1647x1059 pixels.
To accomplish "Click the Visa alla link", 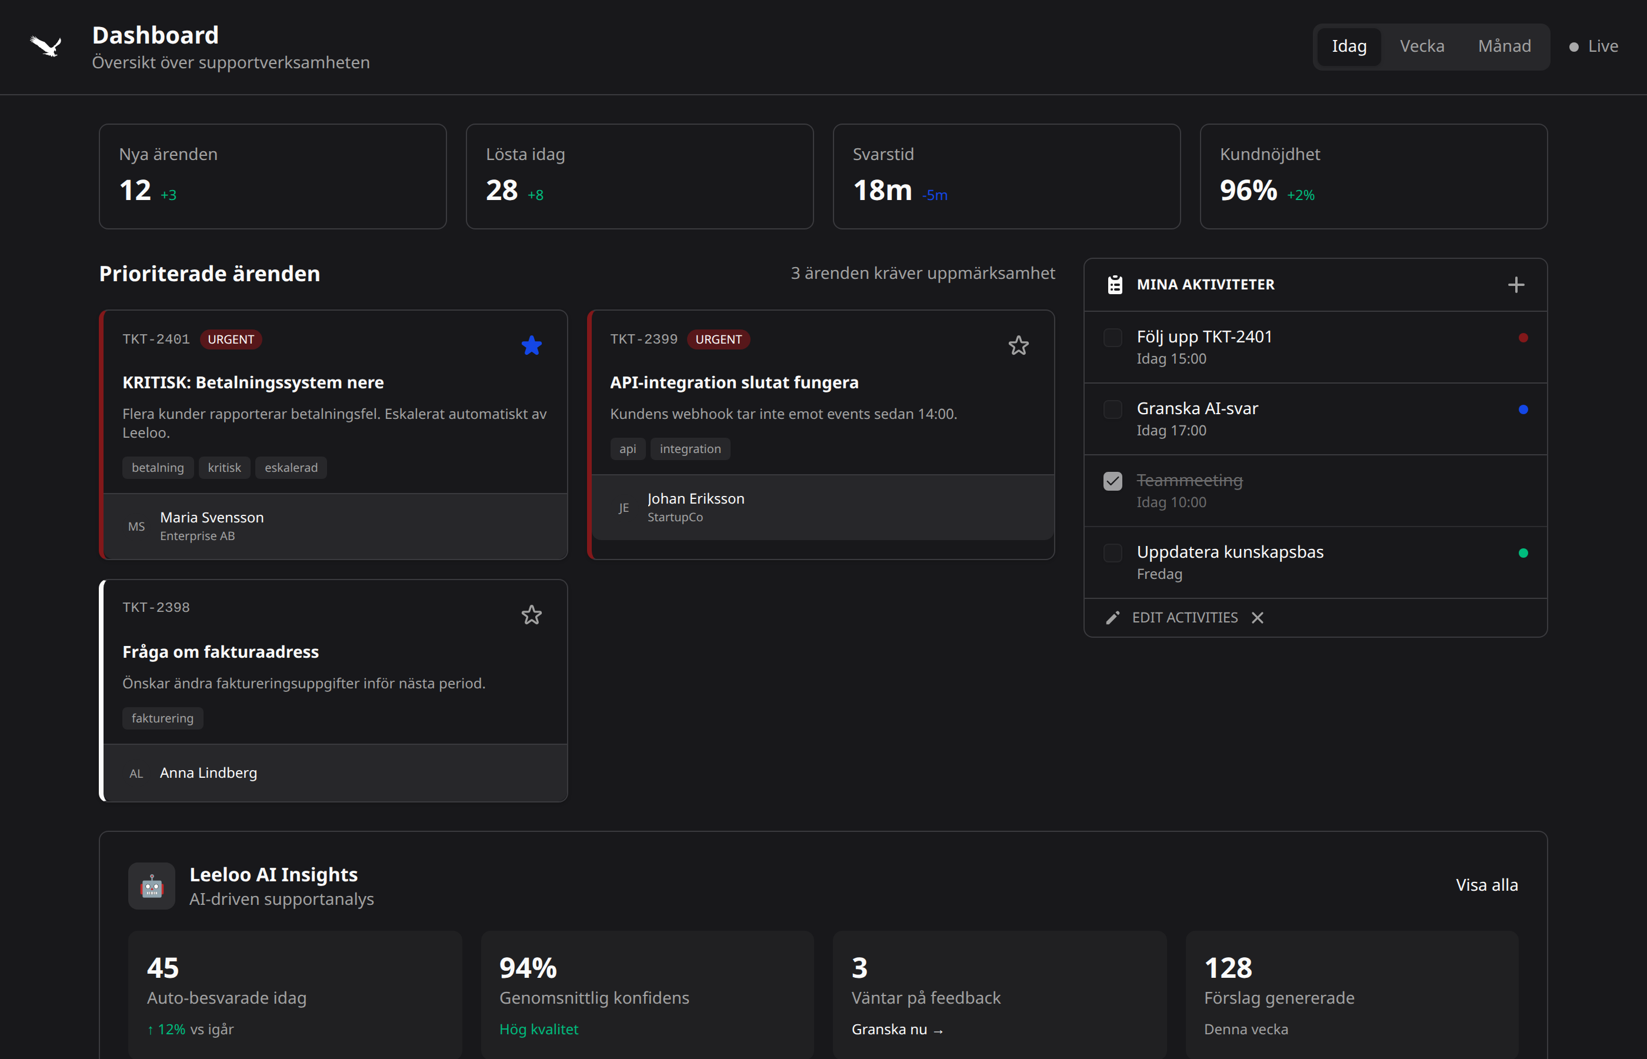I will (x=1487, y=885).
